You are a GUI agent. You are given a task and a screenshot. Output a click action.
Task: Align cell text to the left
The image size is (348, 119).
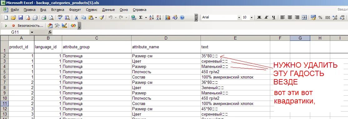[282, 17]
